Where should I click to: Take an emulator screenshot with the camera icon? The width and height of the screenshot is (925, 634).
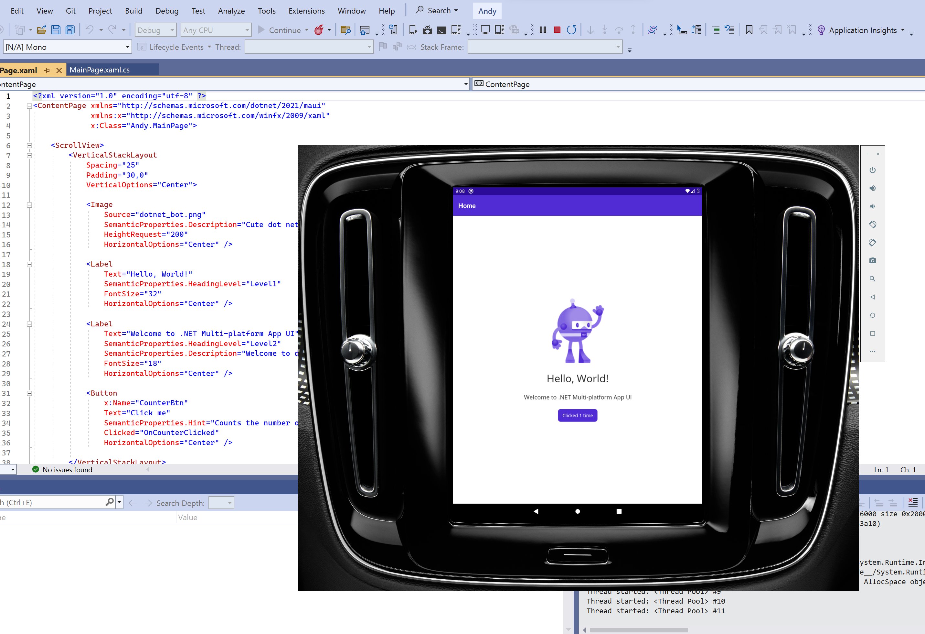coord(872,260)
